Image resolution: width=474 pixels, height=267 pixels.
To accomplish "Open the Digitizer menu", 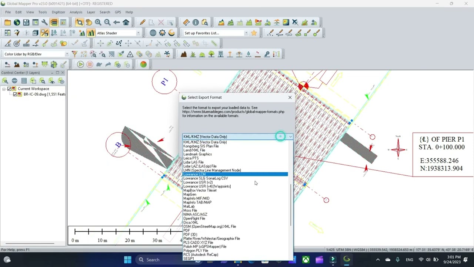I will click(x=59, y=12).
